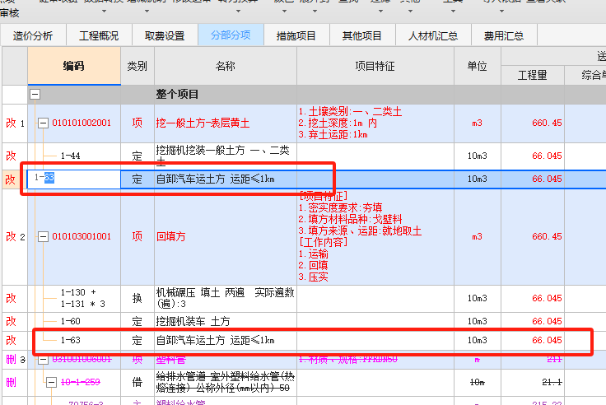This screenshot has height=405, width=606.
Task: Click name 给排水管道 室外塑料给水管
Action: click(x=226, y=382)
